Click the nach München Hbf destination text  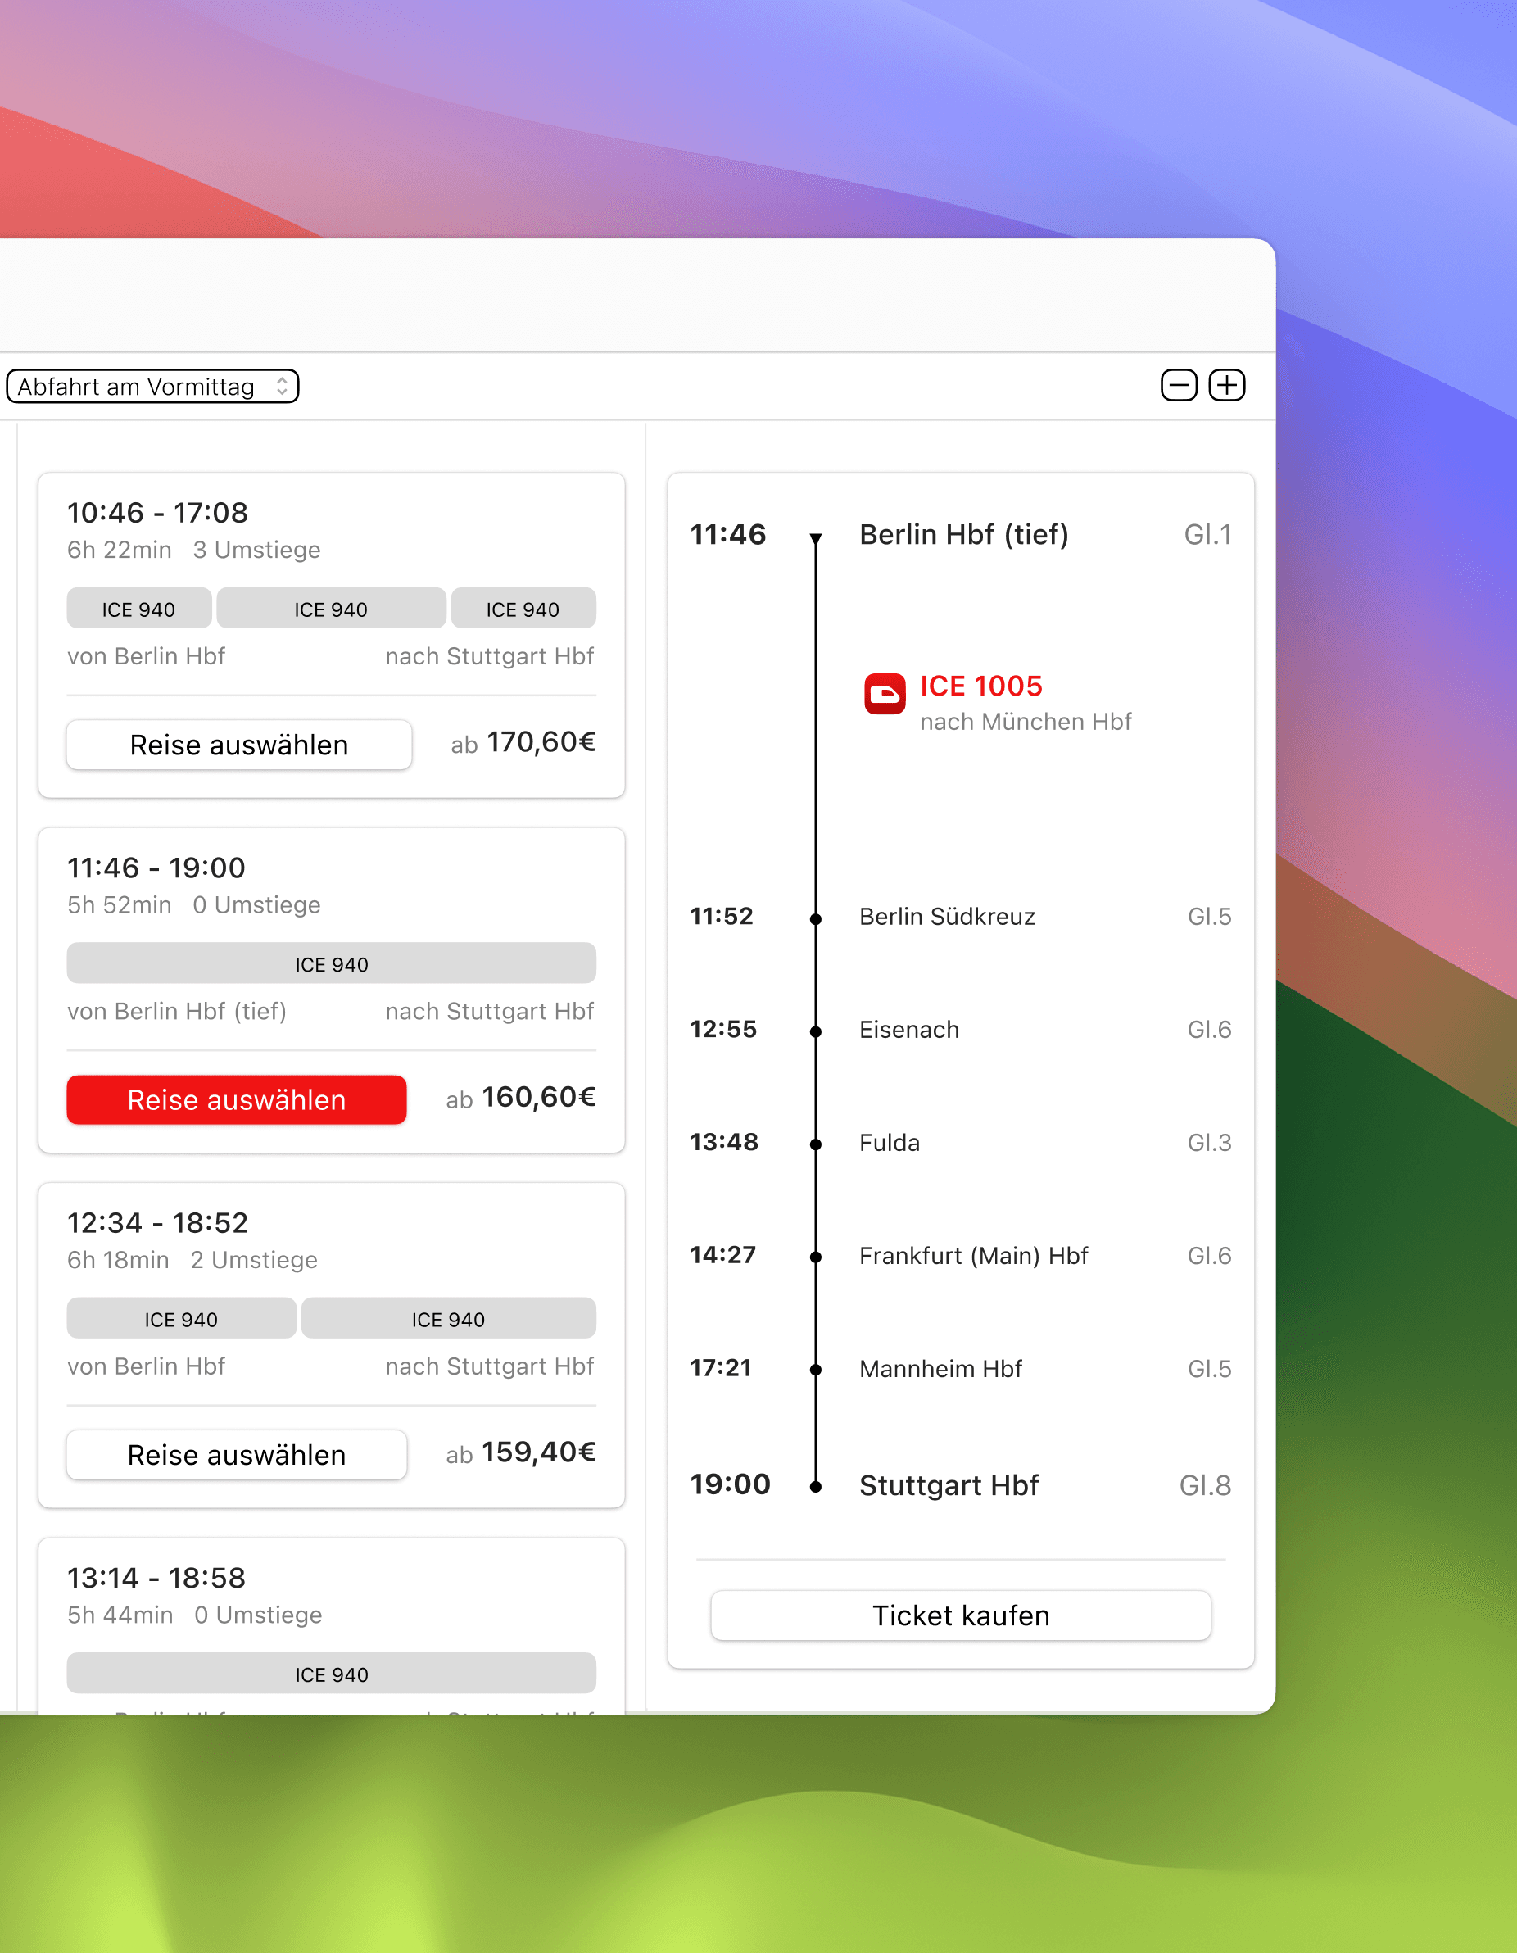[x=1026, y=722]
